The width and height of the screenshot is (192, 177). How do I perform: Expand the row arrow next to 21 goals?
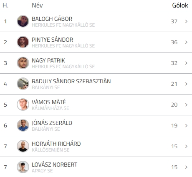pyautogui.click(x=186, y=84)
